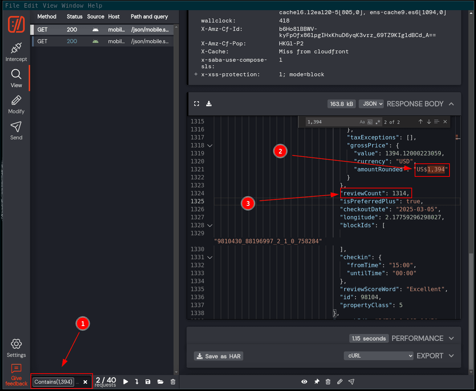Toggle Match Whole Word in find widget

(370, 122)
